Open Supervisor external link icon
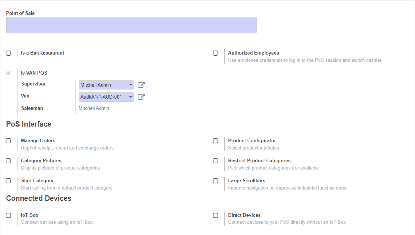Image resolution: width=415 pixels, height=235 pixels. point(141,85)
